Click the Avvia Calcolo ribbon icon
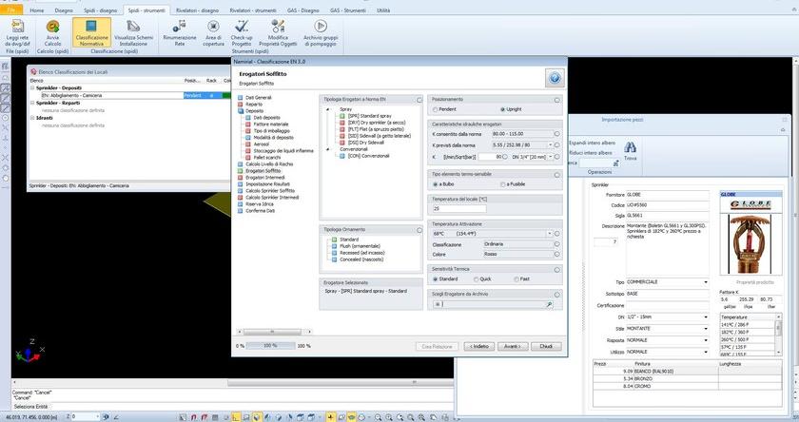 52,28
